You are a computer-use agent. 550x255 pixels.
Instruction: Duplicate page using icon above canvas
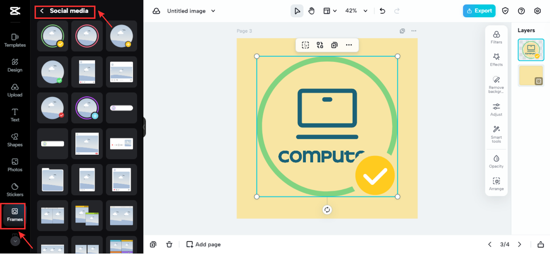coord(402,31)
